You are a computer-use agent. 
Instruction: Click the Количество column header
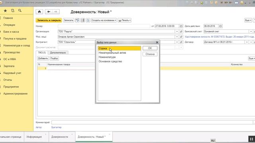point(237,64)
